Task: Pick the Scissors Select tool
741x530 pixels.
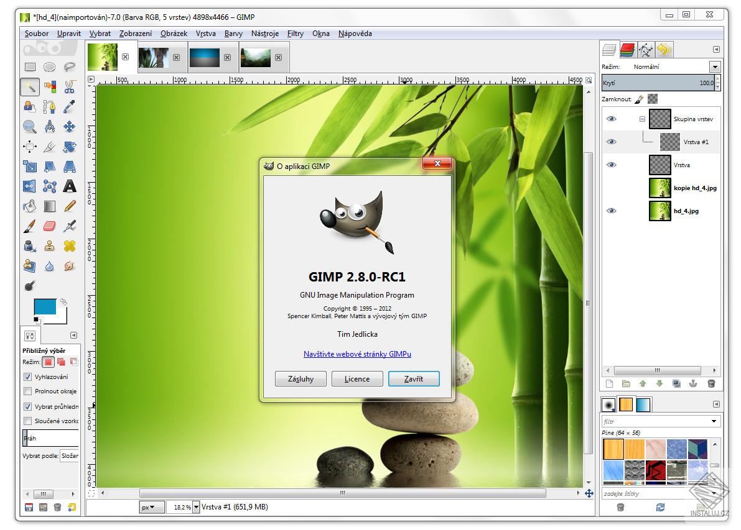Action: 70,87
